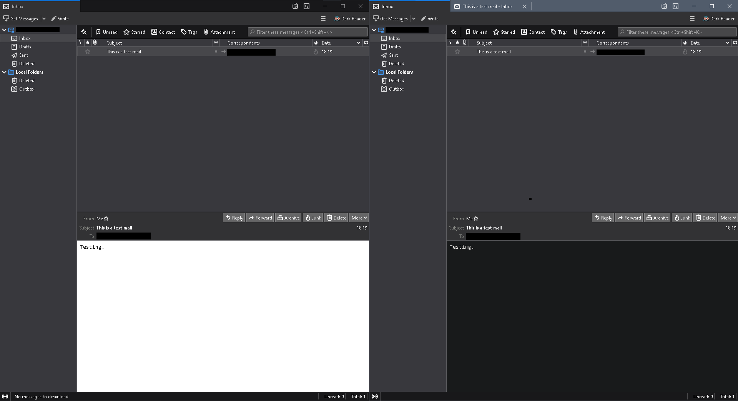
Task: Focus filter messages box in right window
Action: coord(677,32)
